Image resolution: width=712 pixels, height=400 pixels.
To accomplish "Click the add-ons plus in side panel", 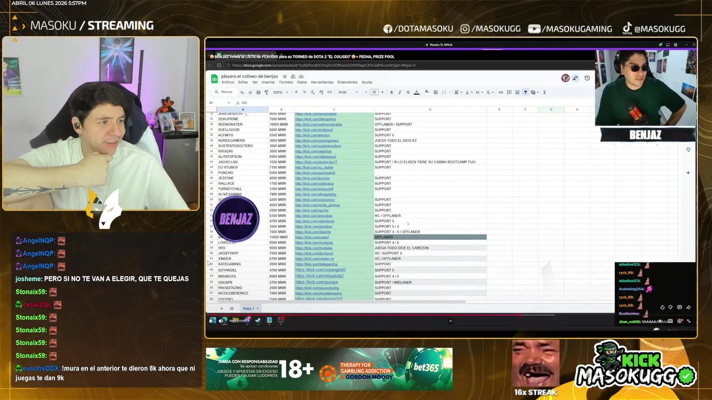I will tap(688, 173).
